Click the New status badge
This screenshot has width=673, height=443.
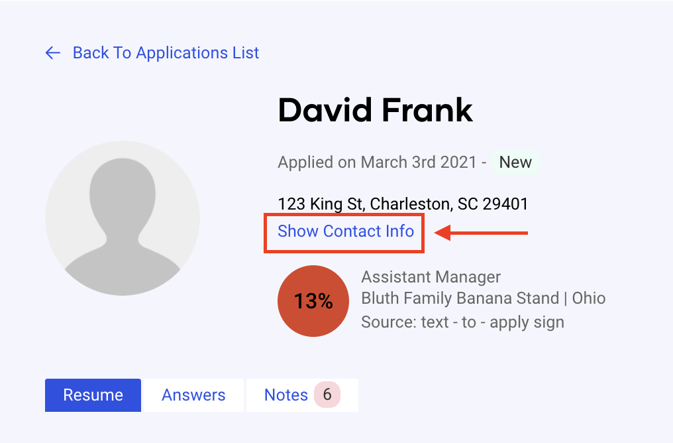[515, 162]
